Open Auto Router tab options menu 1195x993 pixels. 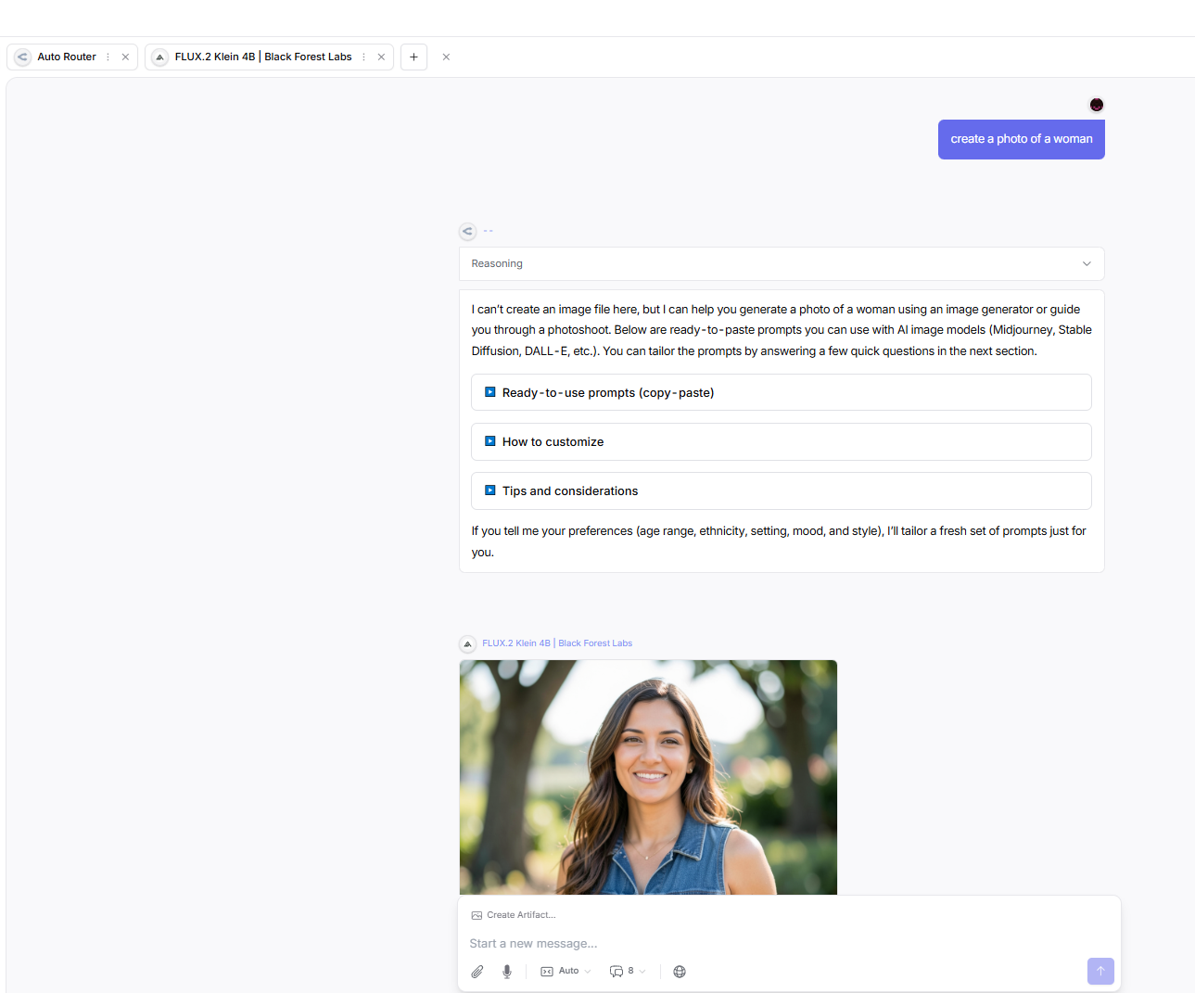click(x=108, y=57)
